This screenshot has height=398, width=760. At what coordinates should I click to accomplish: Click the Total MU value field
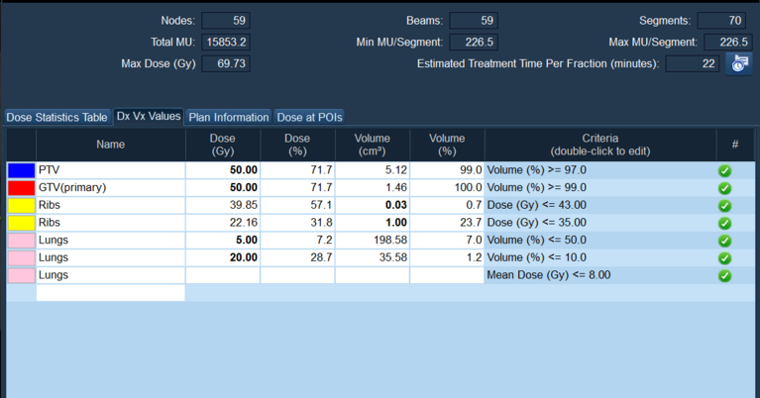[x=226, y=43]
